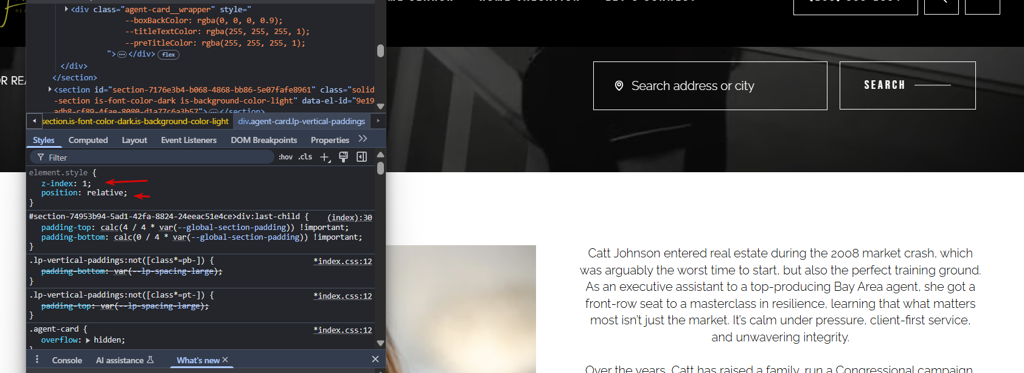Open the Layout tab
1024x373 pixels.
[x=134, y=140]
